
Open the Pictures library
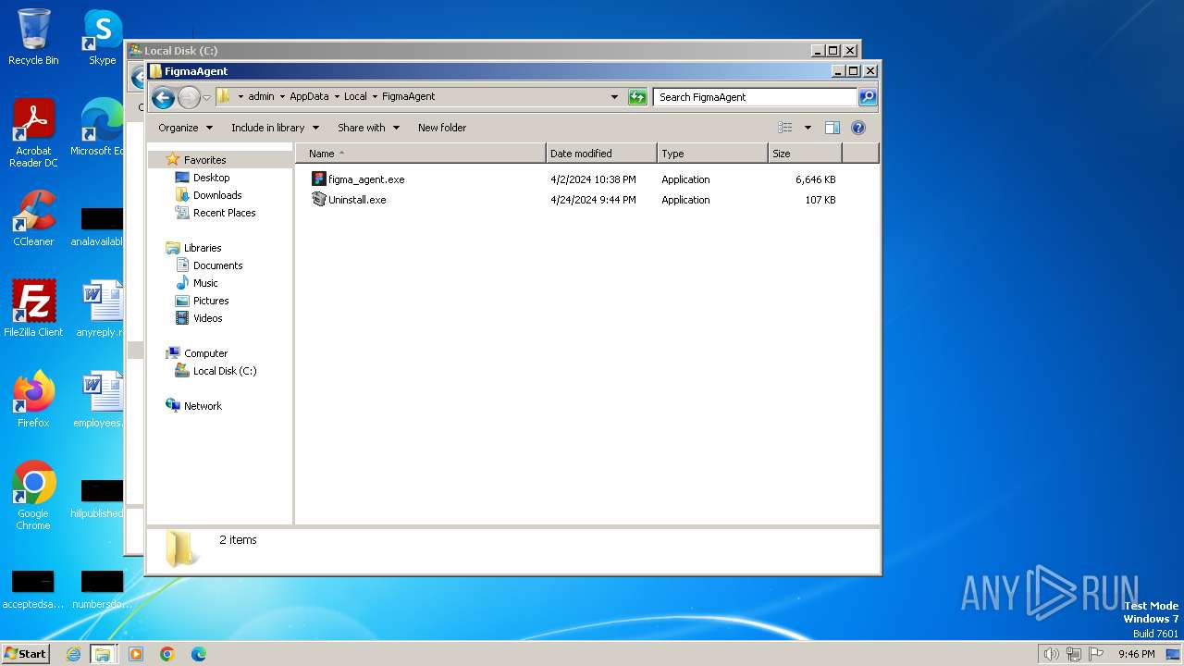pyautogui.click(x=211, y=301)
